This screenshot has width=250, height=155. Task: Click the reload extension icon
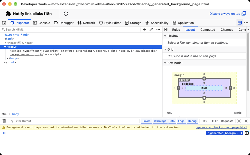coord(66,14)
